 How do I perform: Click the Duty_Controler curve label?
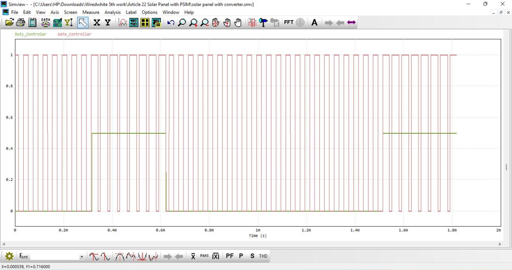31,34
